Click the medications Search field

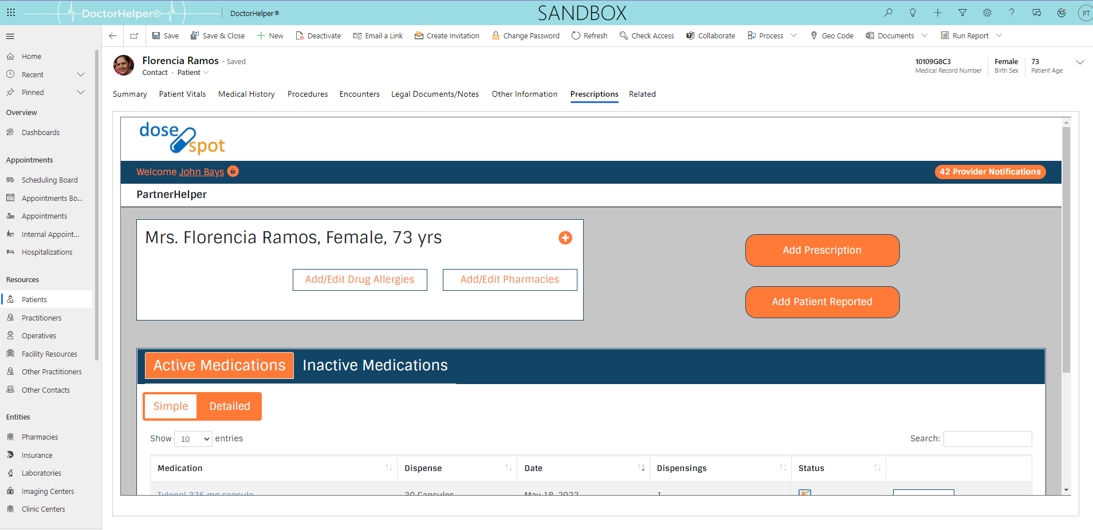988,439
